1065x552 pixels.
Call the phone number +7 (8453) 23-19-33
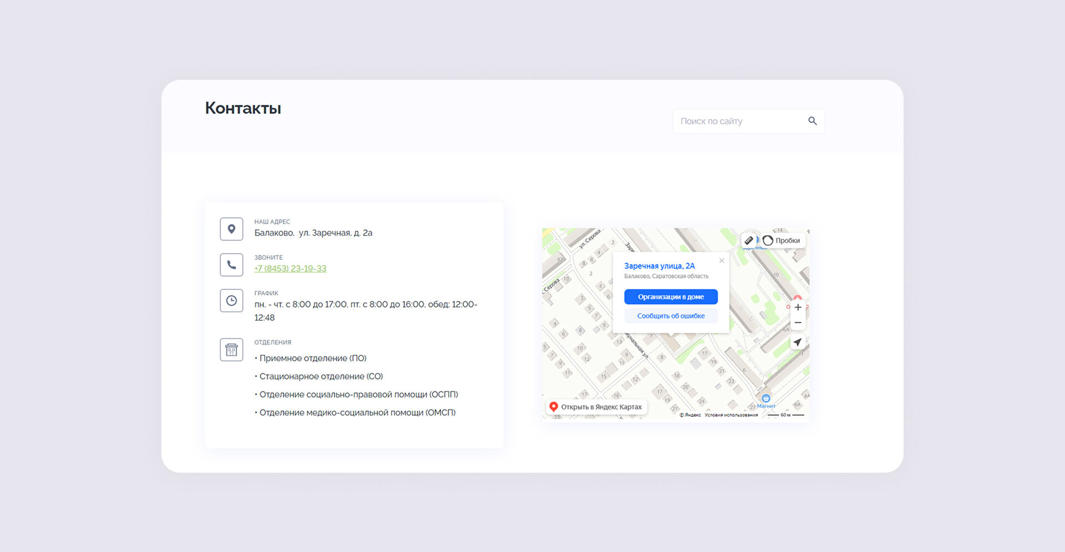290,269
